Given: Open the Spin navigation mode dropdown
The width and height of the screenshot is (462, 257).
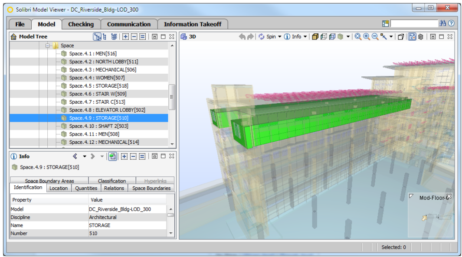Looking at the screenshot, I should coord(280,37).
